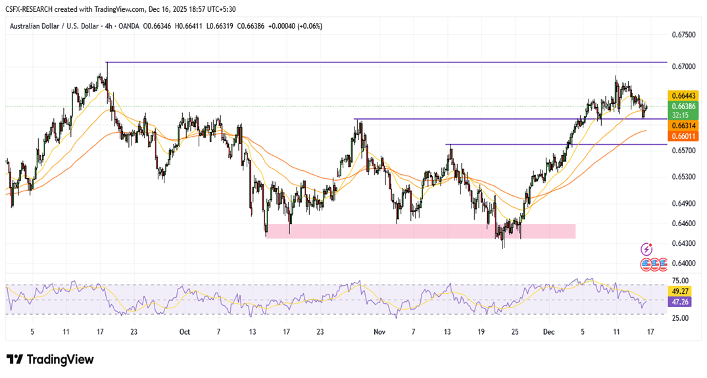This screenshot has height=378, width=707.
Task: Click the Oct label on the time axis
Action: click(184, 333)
